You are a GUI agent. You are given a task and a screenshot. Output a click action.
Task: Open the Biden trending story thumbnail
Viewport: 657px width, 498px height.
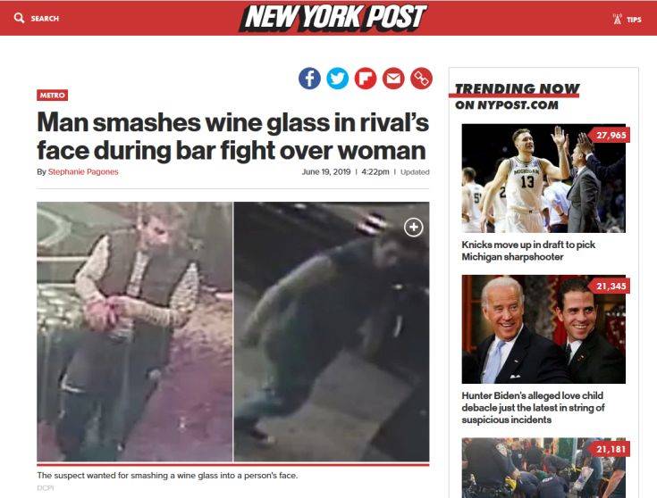543,329
